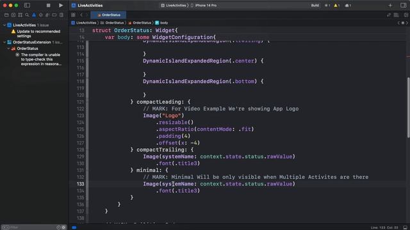Screen dimensions: 410x230
Task: Open the Breakpoint navigator
Action: point(54,15)
